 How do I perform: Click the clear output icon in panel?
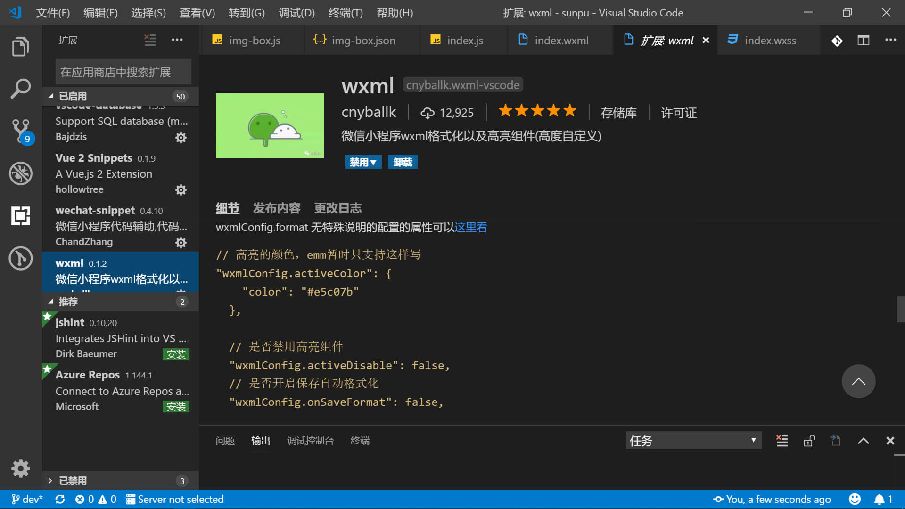782,441
